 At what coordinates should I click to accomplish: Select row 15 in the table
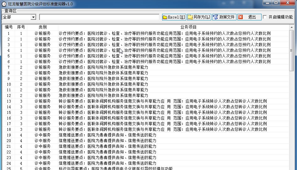tap(146, 112)
